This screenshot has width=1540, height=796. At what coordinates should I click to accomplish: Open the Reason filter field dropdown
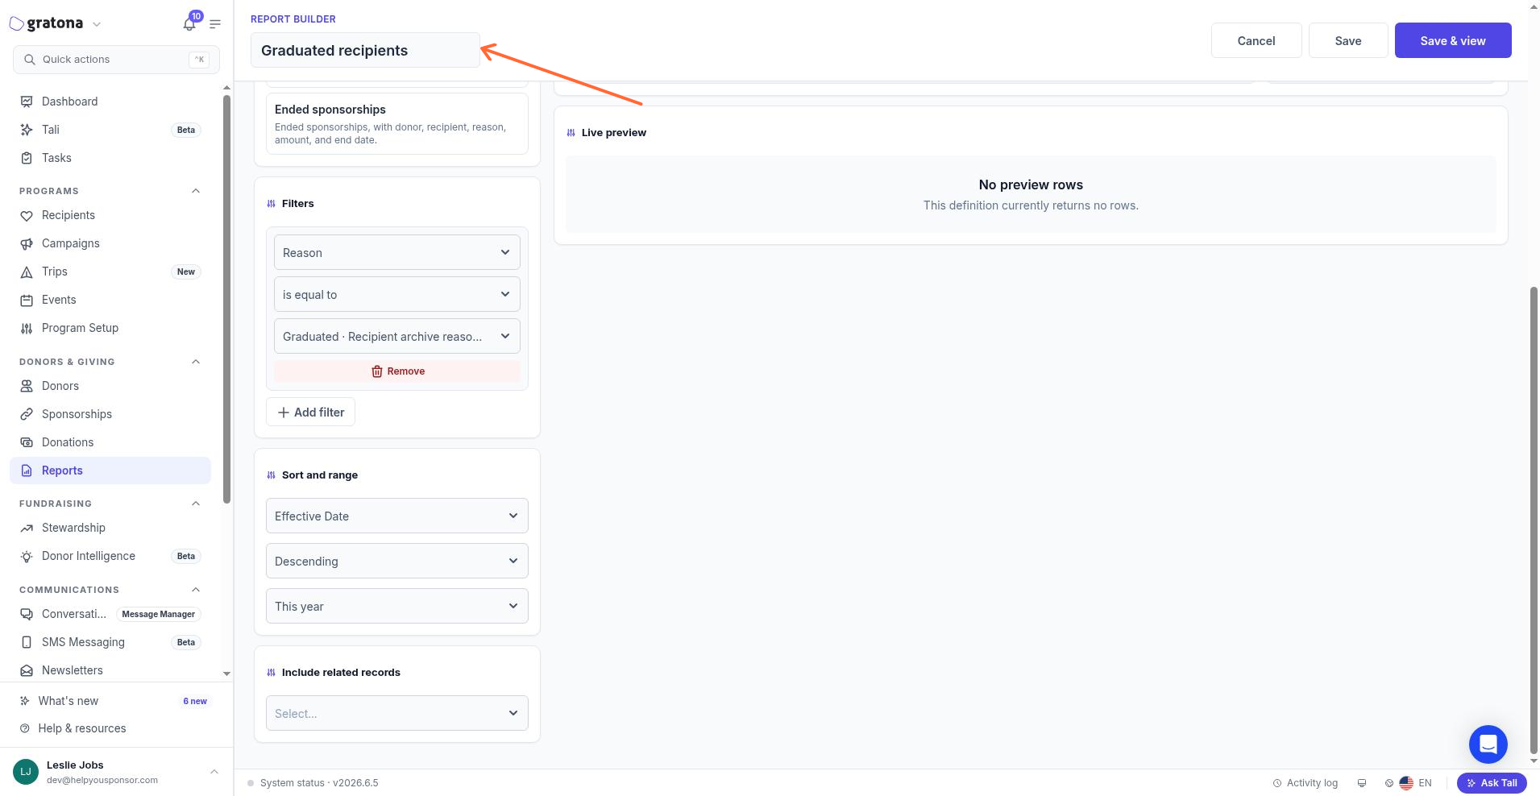pos(396,252)
